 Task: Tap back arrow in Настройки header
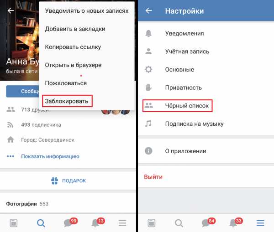pyautogui.click(x=149, y=11)
